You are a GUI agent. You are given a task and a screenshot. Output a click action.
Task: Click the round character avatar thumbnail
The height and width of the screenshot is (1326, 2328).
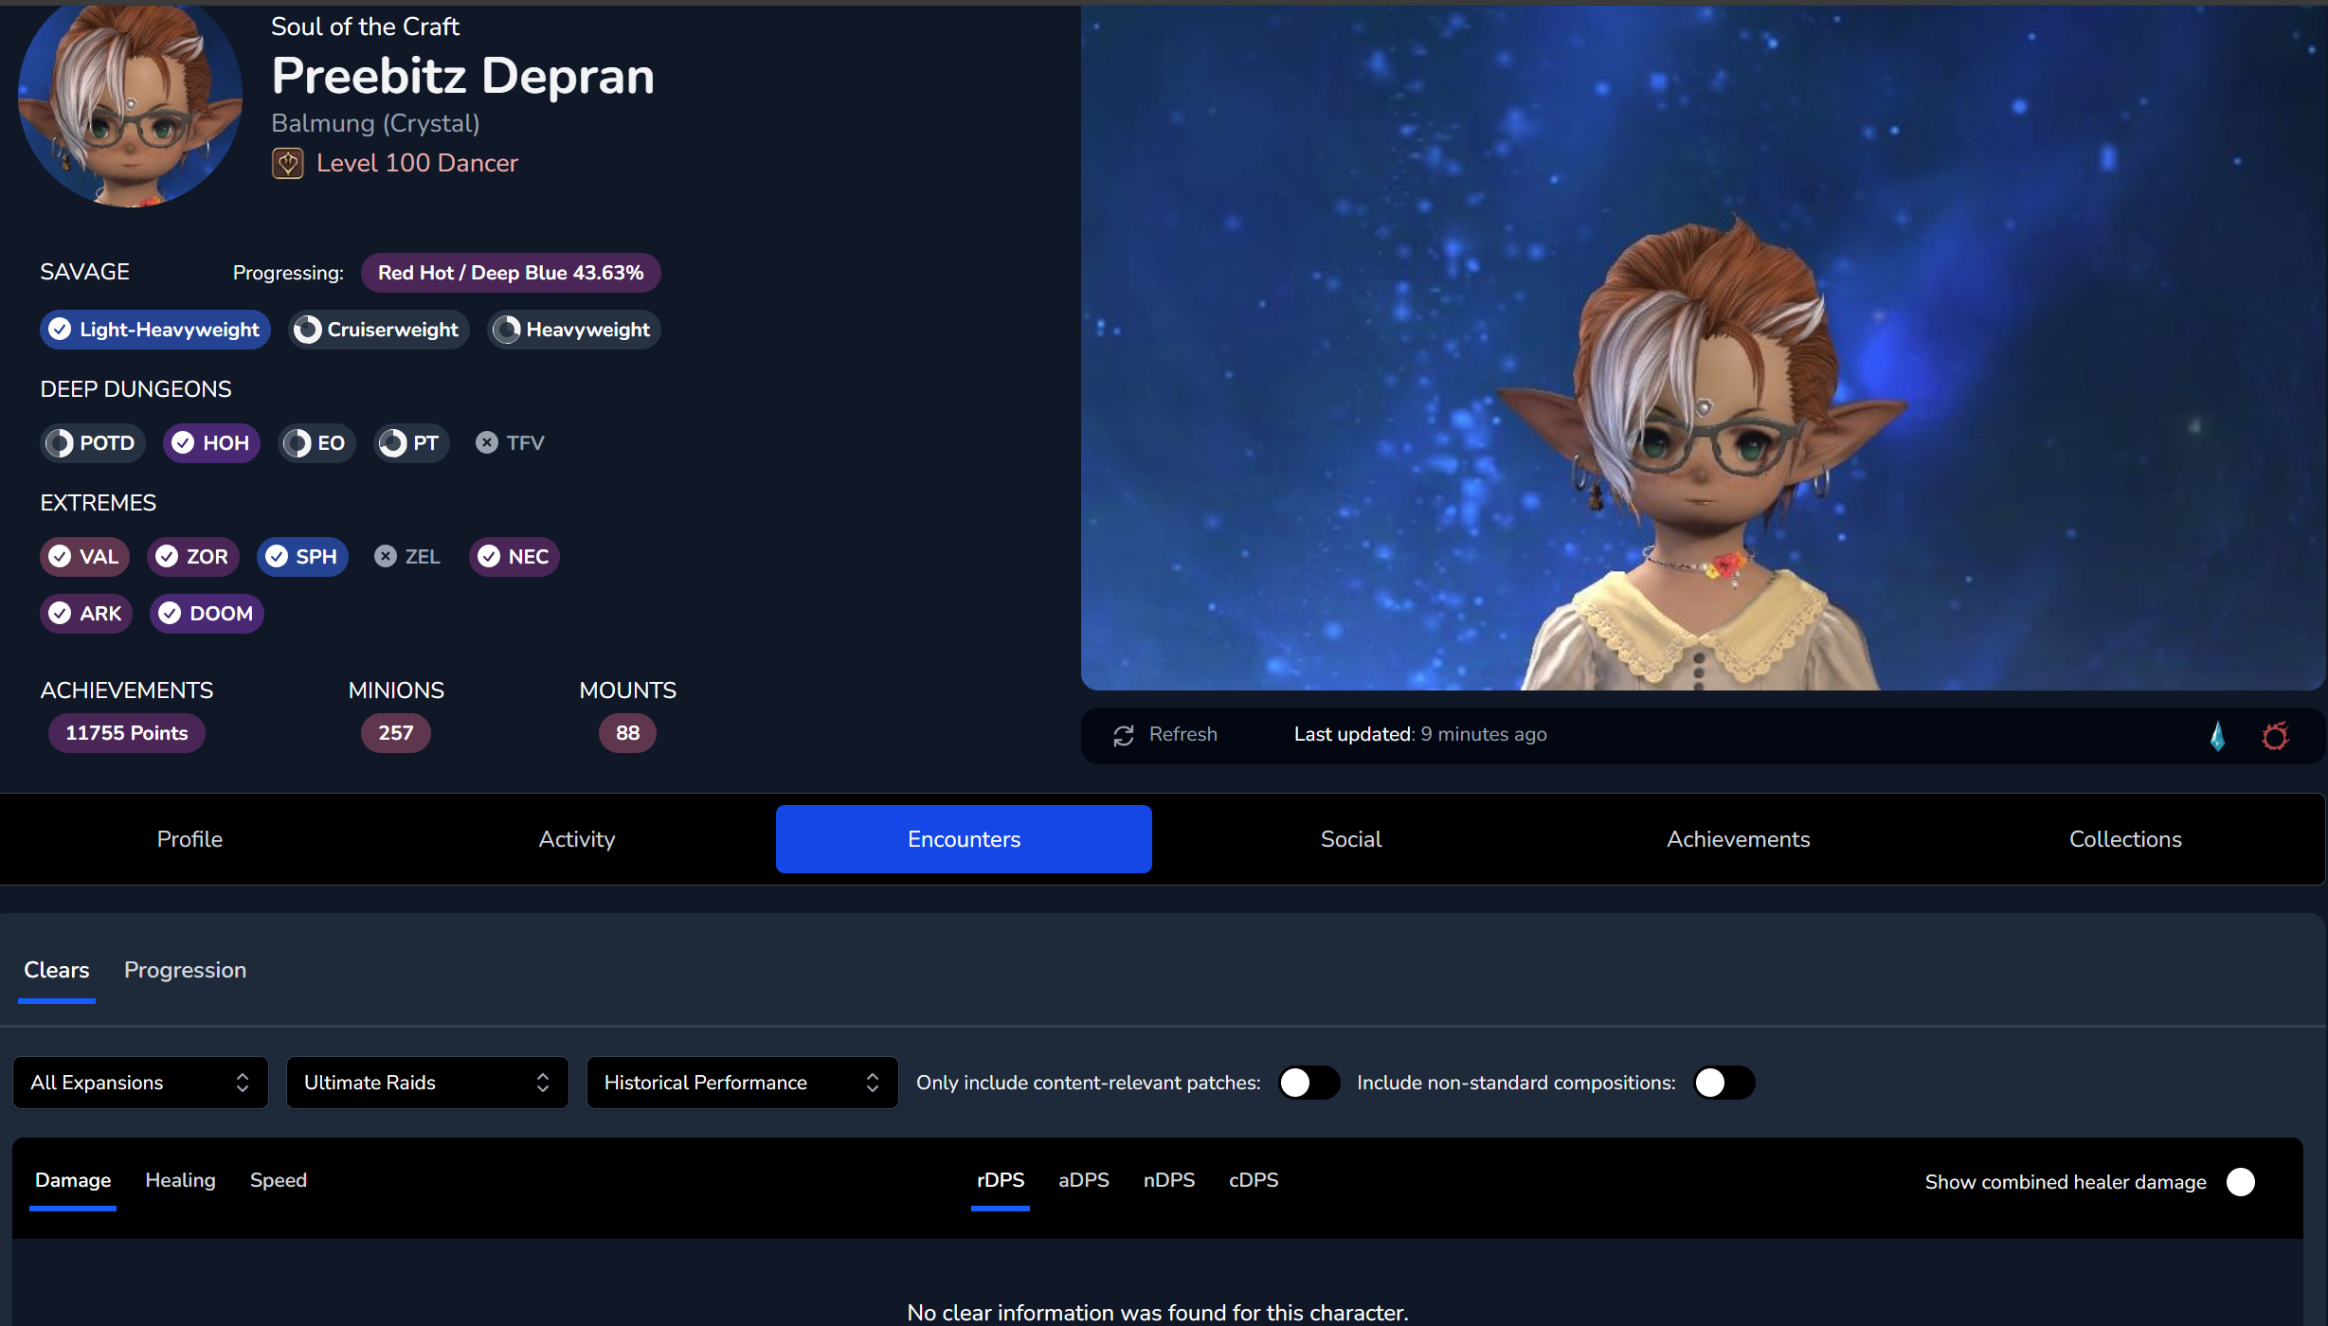click(130, 99)
